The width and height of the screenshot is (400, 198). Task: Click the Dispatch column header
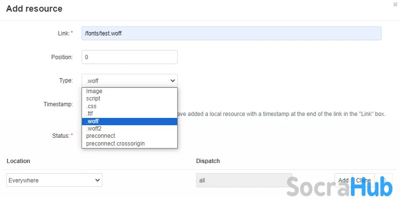pyautogui.click(x=208, y=161)
